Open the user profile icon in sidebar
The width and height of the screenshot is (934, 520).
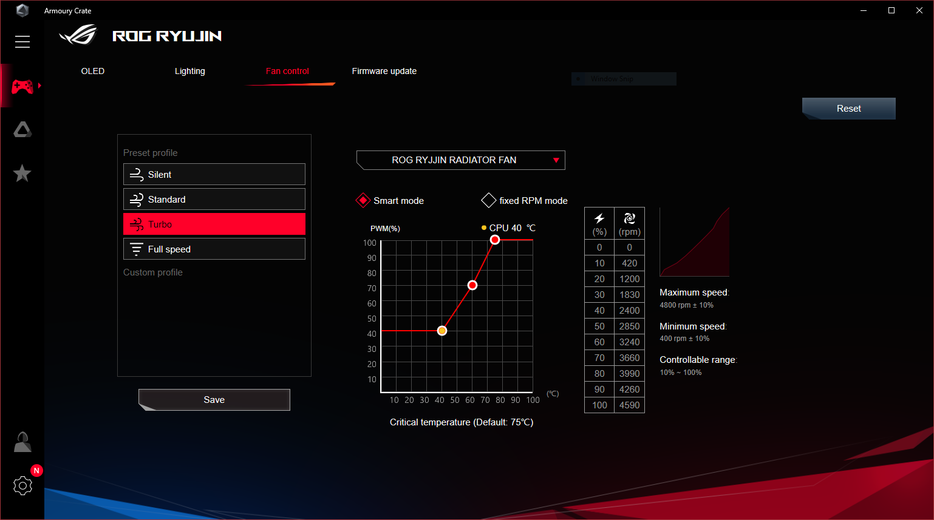22,442
